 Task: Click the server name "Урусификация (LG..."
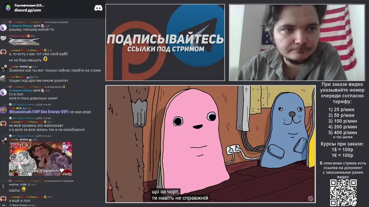(x=29, y=5)
